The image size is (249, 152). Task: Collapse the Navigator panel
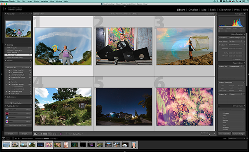click(5, 14)
